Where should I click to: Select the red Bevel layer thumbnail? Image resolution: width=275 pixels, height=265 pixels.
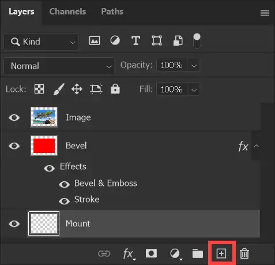tap(44, 145)
